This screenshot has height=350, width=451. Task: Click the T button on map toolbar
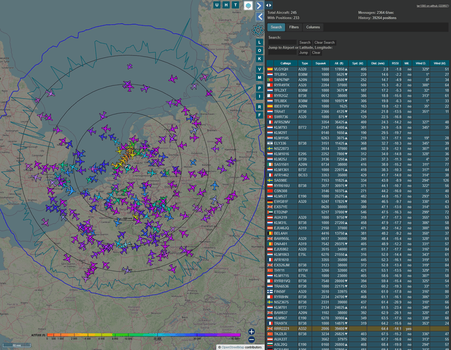click(x=236, y=5)
